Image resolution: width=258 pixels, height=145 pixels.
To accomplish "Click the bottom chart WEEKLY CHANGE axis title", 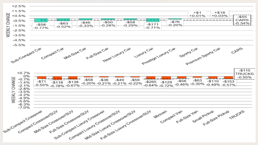I will pos(13,90).
